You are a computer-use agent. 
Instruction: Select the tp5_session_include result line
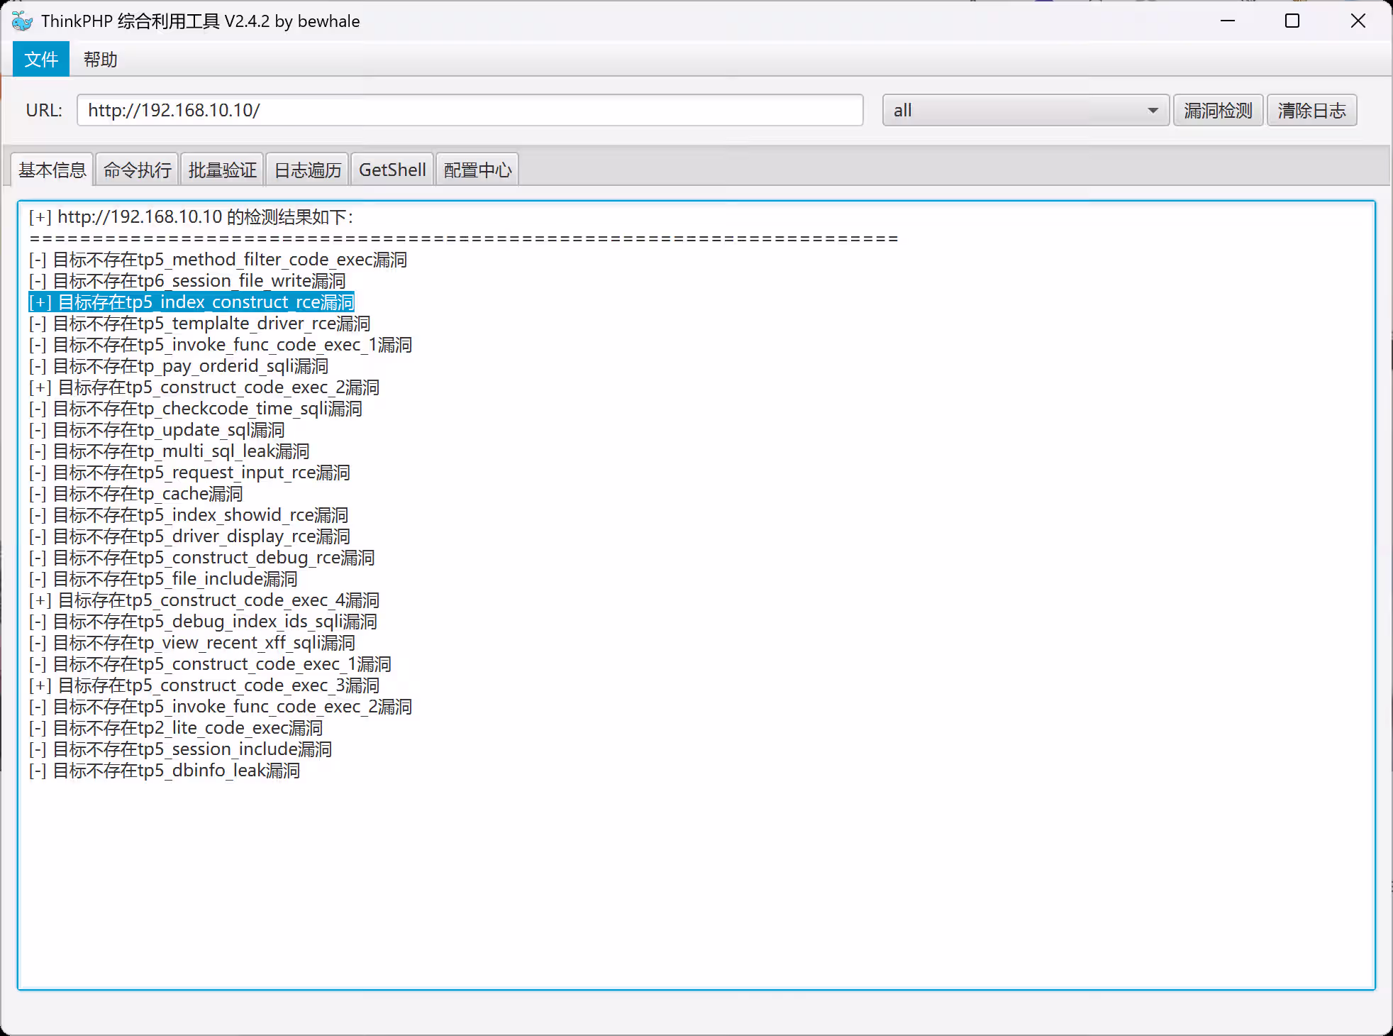[180, 749]
